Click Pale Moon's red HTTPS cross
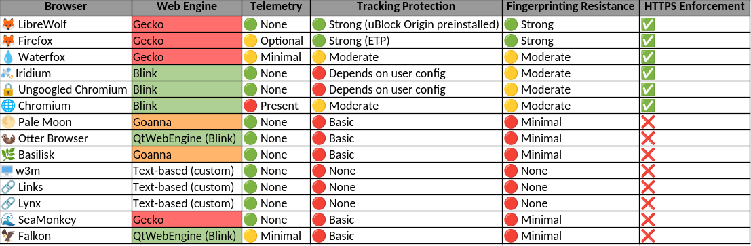This screenshot has width=751, height=246. tap(648, 122)
